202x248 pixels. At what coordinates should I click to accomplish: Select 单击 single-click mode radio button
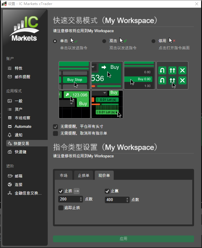click(x=55, y=41)
